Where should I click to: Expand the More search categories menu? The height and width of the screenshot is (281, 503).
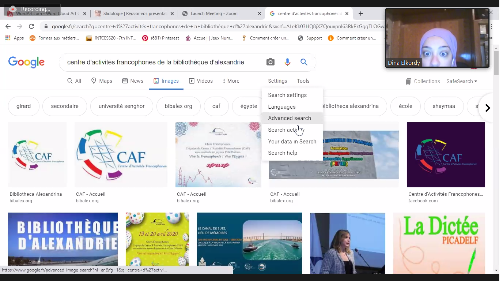click(231, 81)
